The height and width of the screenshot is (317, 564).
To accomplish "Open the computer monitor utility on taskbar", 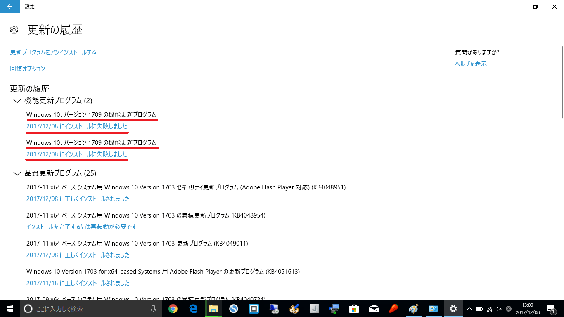I will click(274, 309).
